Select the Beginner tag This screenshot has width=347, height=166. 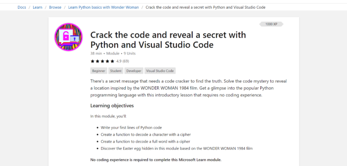pos(99,71)
